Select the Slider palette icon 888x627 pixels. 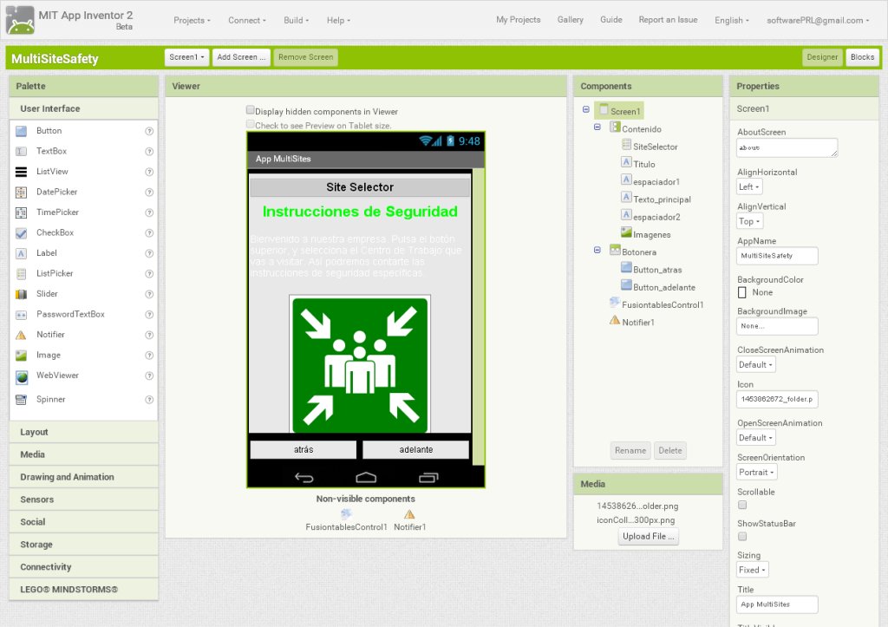pos(21,295)
